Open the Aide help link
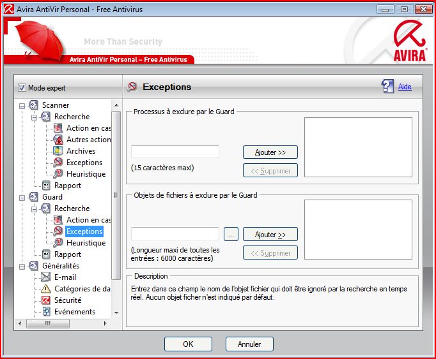 [x=405, y=87]
